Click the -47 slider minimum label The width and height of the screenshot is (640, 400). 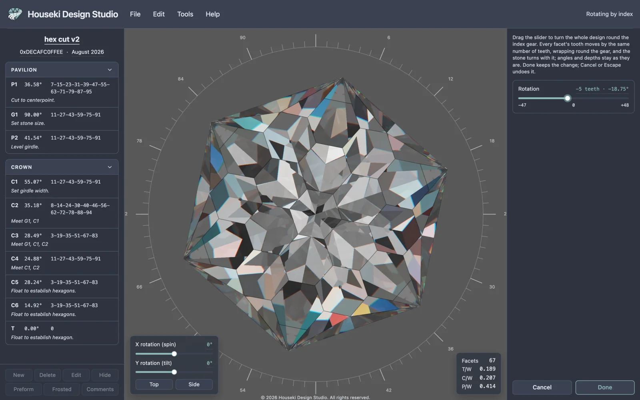click(522, 105)
